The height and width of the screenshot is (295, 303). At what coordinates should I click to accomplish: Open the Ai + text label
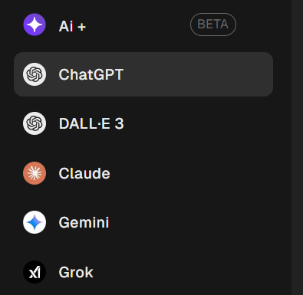[x=72, y=26]
